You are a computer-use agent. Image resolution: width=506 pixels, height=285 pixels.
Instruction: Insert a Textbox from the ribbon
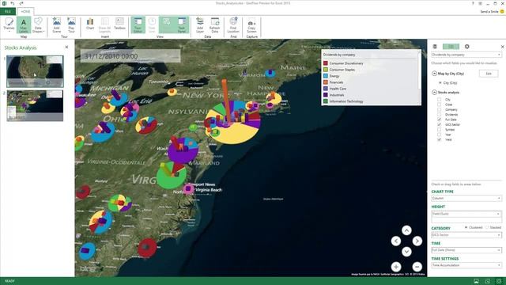pos(119,25)
